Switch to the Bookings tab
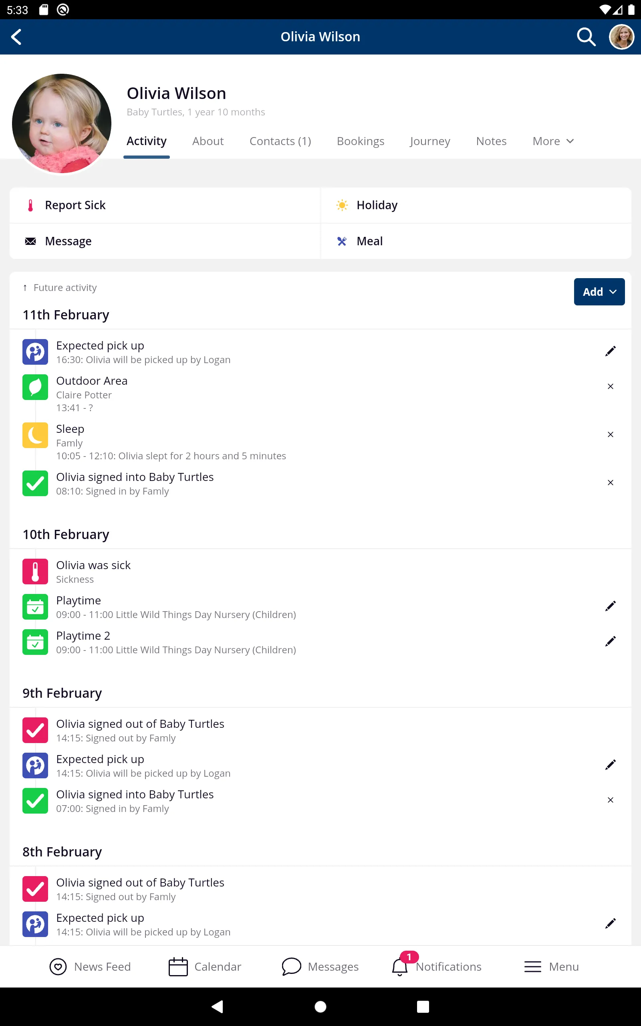 pos(360,141)
